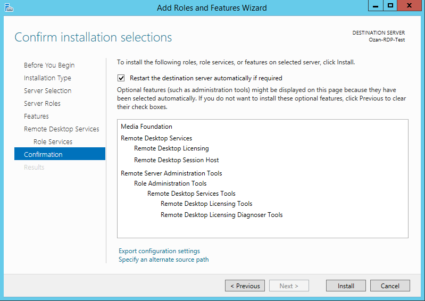Image resolution: width=425 pixels, height=301 pixels.
Task: Click the Install button
Action: 346,286
